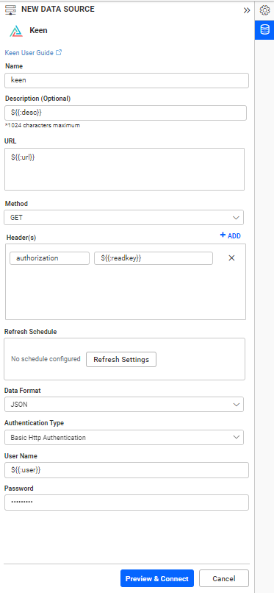This screenshot has height=593, width=274.
Task: Click the Keen logo icon
Action: tap(16, 31)
